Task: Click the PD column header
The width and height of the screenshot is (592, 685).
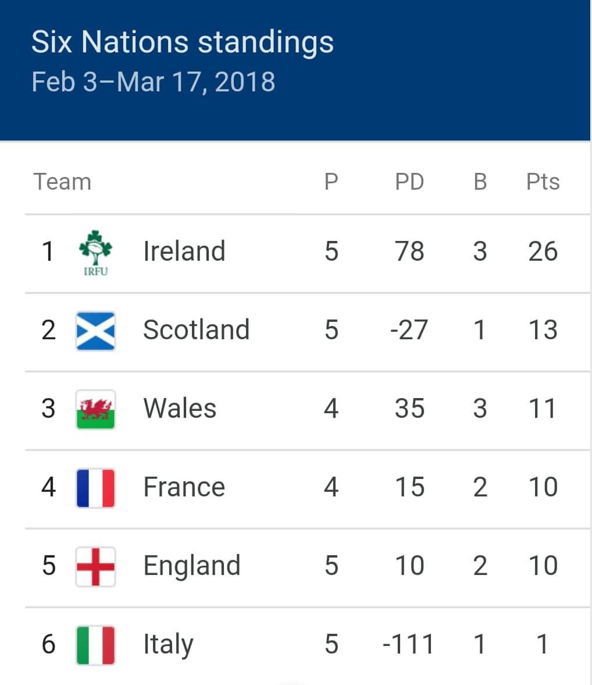Action: pos(409,182)
